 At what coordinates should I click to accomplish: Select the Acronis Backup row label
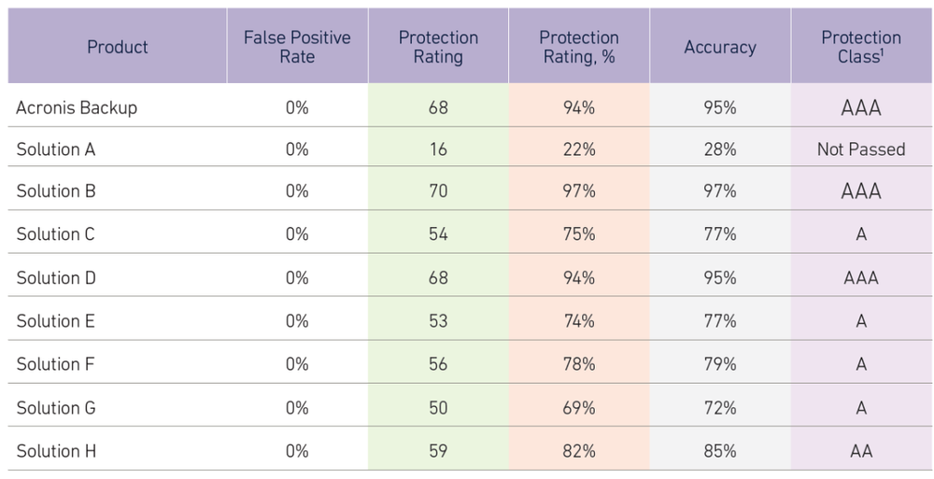[x=77, y=107]
